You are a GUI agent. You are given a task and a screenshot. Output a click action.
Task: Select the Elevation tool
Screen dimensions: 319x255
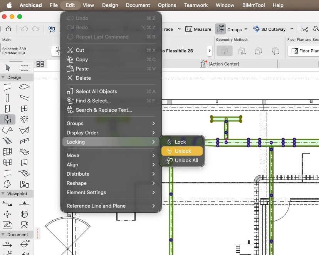24,203
